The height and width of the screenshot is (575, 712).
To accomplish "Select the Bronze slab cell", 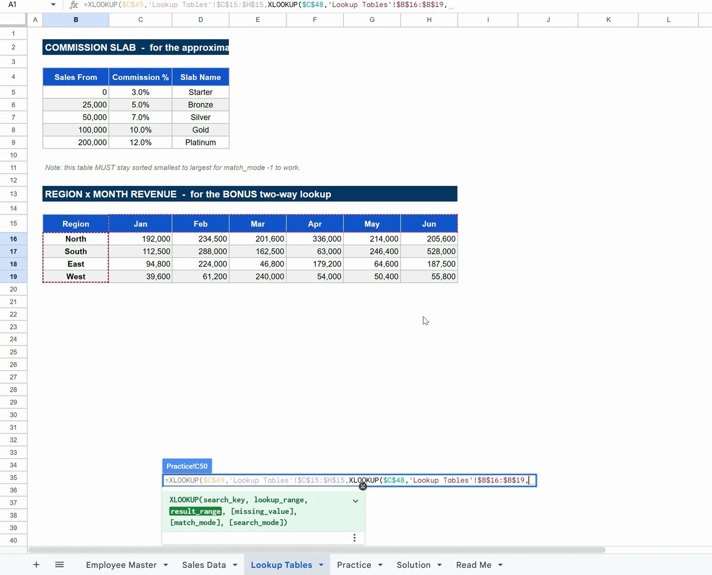I will pyautogui.click(x=201, y=104).
